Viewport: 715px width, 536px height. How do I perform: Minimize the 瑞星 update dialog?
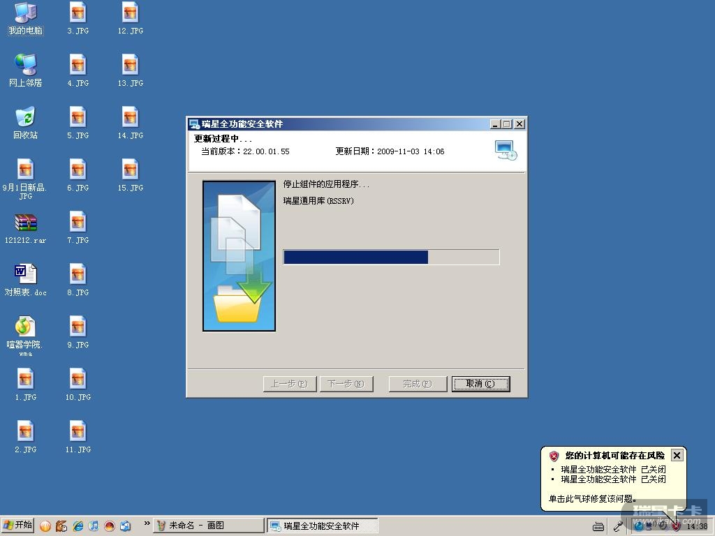[x=495, y=124]
